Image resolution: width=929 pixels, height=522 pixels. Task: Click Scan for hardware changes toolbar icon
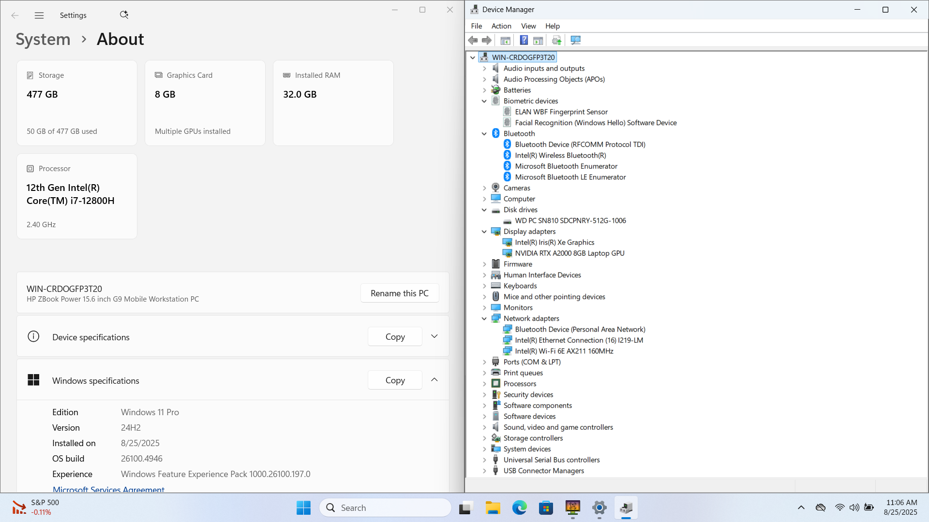[575, 40]
